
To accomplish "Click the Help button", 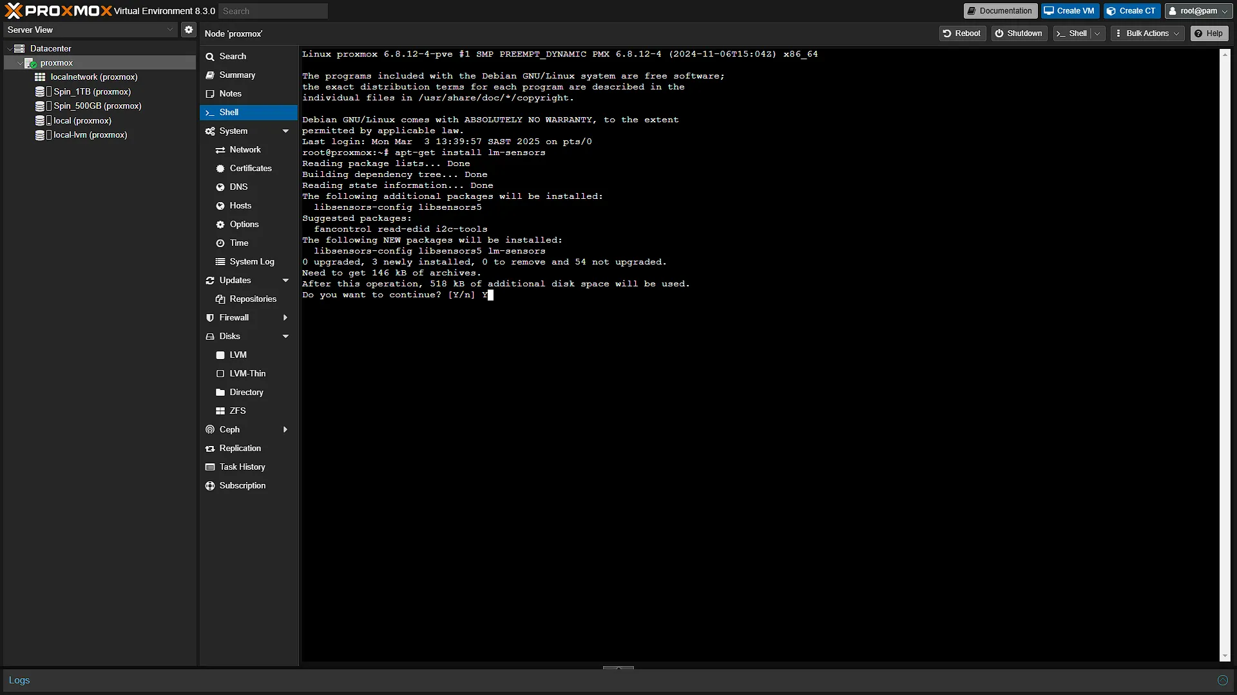I will 1209,33.
